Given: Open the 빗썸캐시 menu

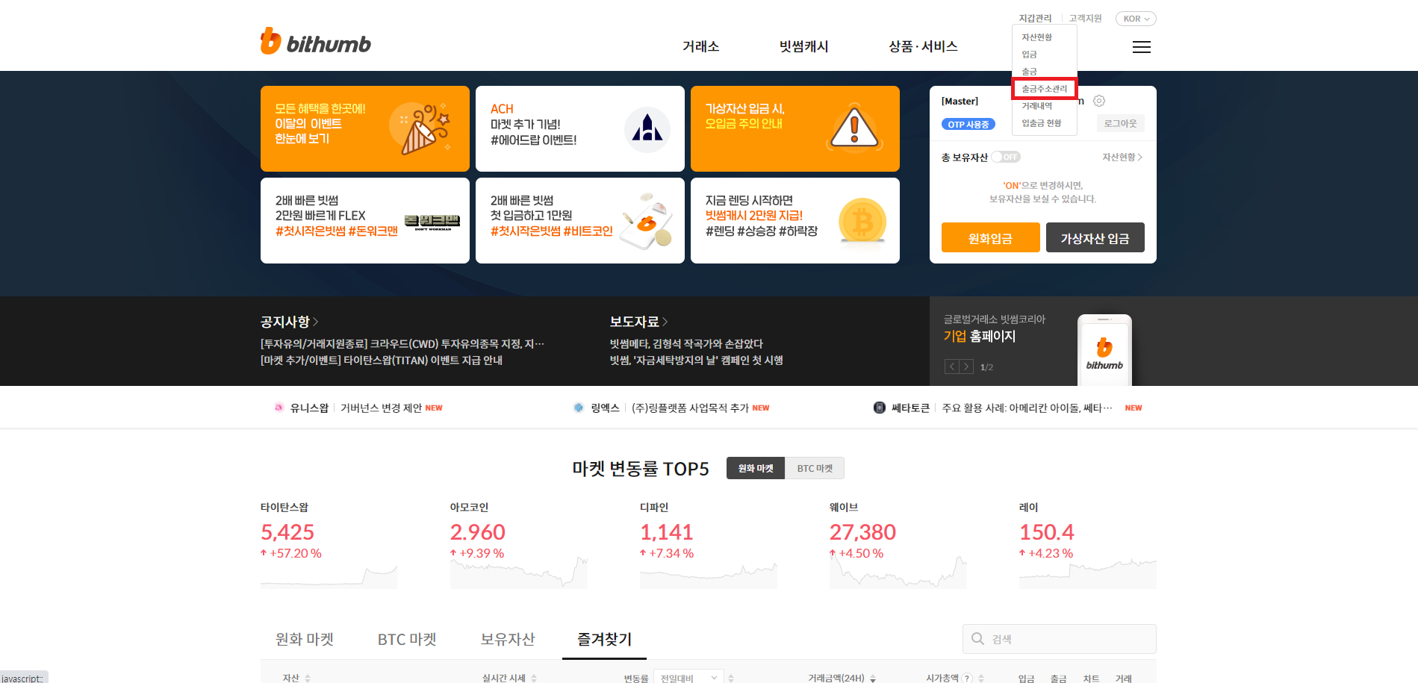Looking at the screenshot, I should pyautogui.click(x=804, y=46).
